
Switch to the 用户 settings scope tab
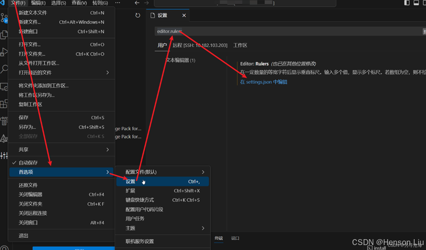click(x=162, y=45)
